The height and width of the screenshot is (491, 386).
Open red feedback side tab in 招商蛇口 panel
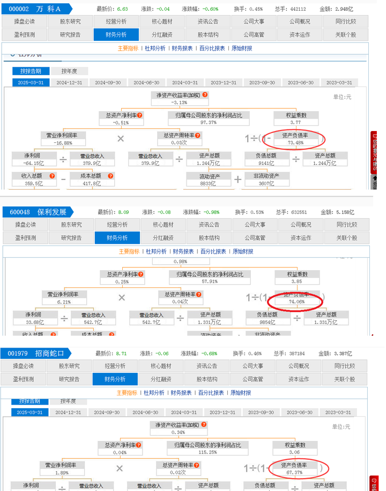pos(373,483)
